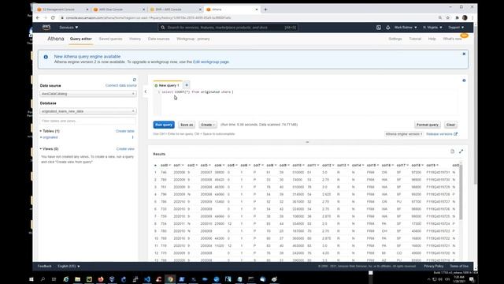
Task: Click the Create table link
Action: (125, 131)
